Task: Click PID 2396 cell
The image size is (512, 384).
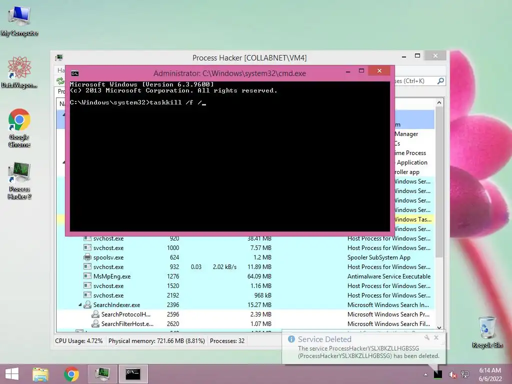Action: point(172,304)
